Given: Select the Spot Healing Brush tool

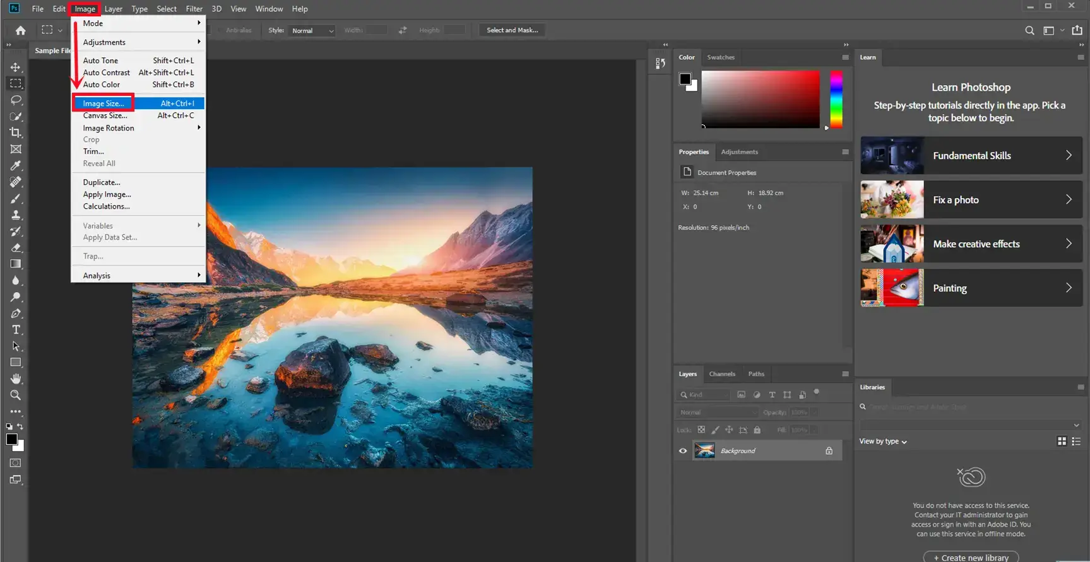Looking at the screenshot, I should point(16,182).
